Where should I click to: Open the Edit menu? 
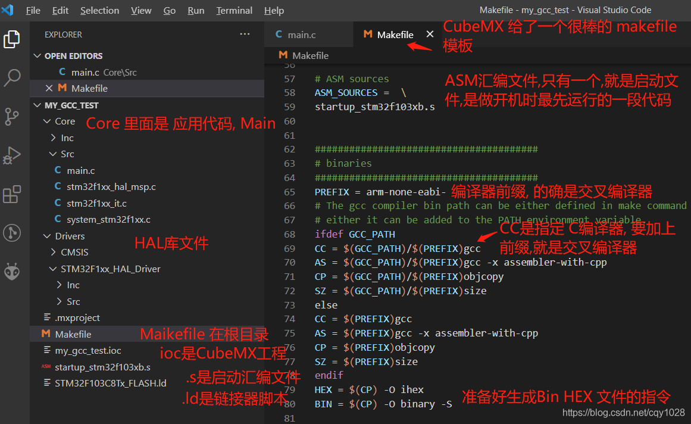pyautogui.click(x=60, y=10)
